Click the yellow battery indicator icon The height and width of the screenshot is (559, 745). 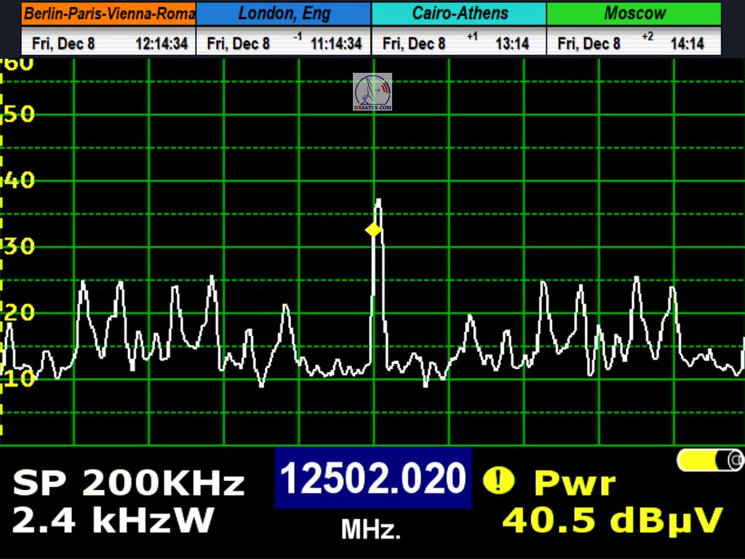coord(710,460)
